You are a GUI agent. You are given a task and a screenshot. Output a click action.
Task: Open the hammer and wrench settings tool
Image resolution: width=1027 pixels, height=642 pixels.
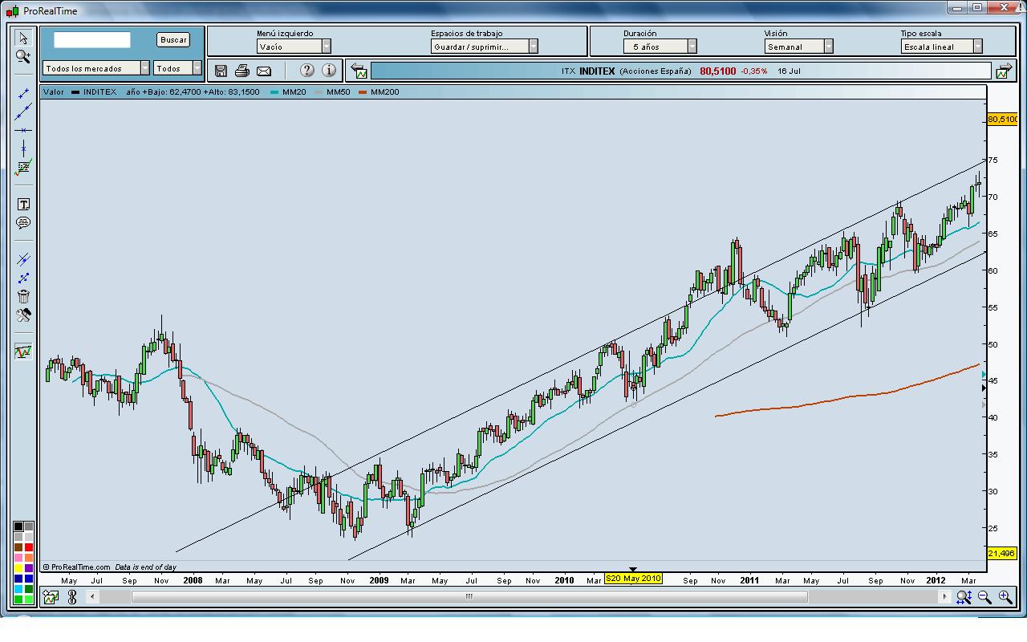click(23, 315)
